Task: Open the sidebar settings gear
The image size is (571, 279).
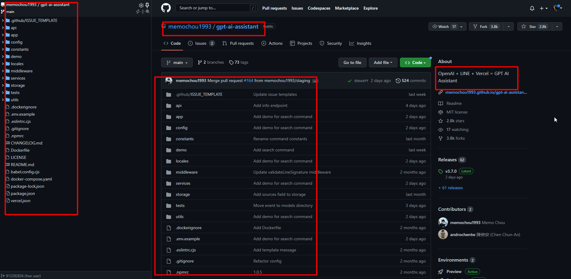Action: [x=141, y=5]
